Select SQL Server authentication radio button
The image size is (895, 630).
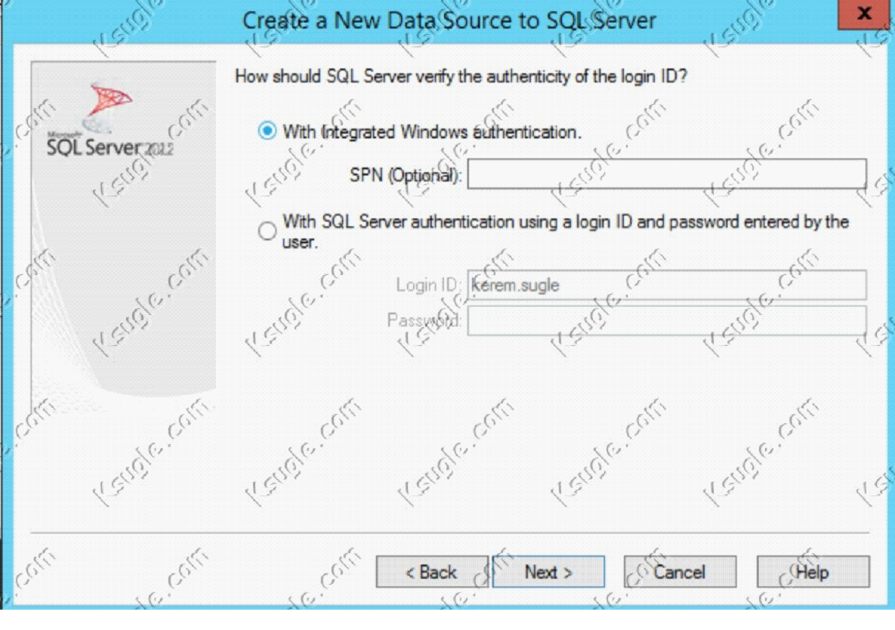coord(267,231)
